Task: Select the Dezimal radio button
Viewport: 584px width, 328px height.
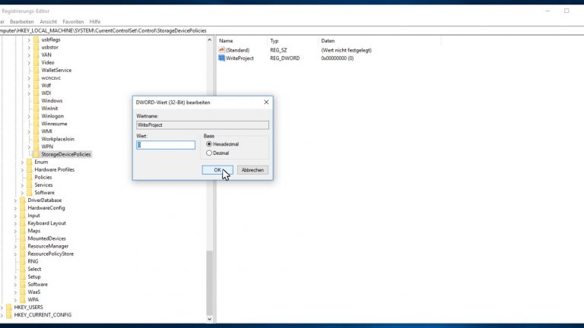Action: coord(209,153)
